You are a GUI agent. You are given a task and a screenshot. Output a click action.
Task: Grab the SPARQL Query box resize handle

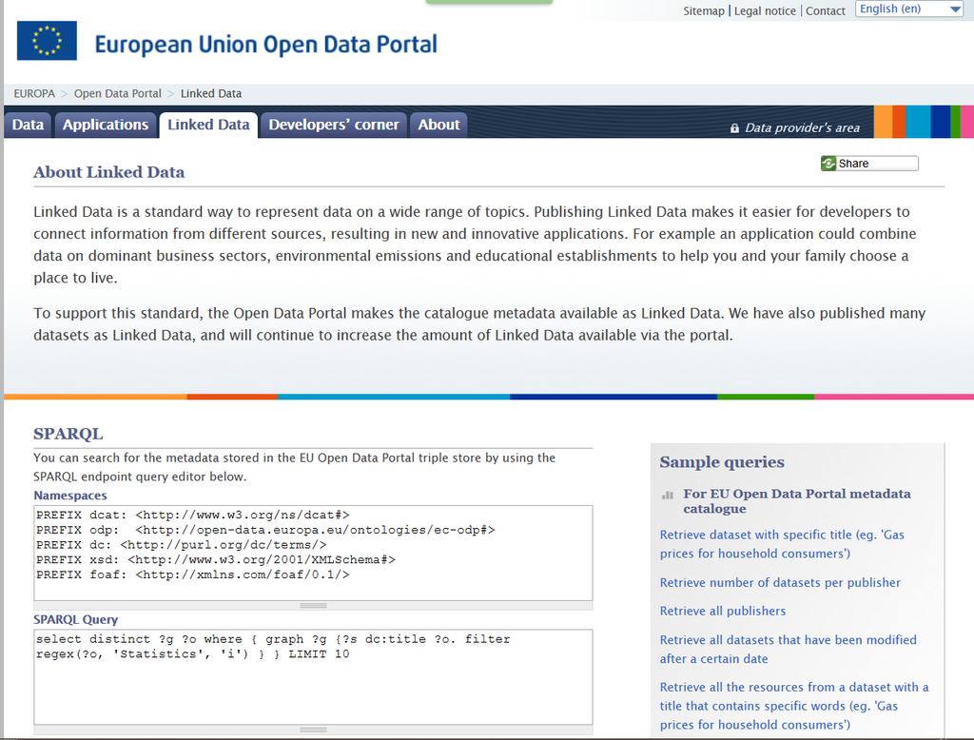(x=313, y=730)
